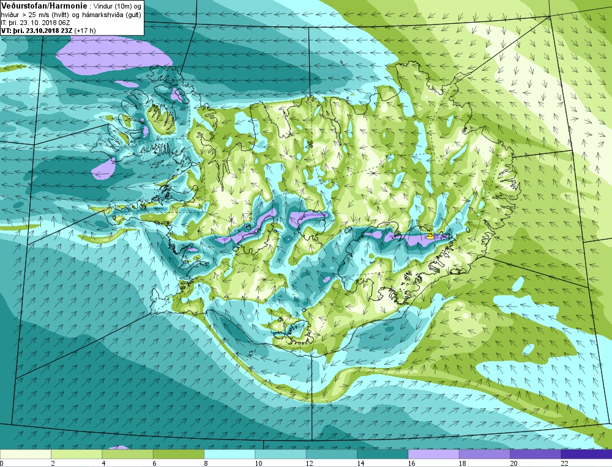Select the light cyan 8–10 legend swatch
Image resolution: width=612 pixels, height=467 pixels.
tap(229, 454)
